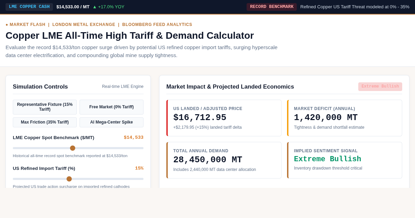Activate the AI Mega-Center Spike preset
Screen dimensions: 415x218
click(x=111, y=122)
